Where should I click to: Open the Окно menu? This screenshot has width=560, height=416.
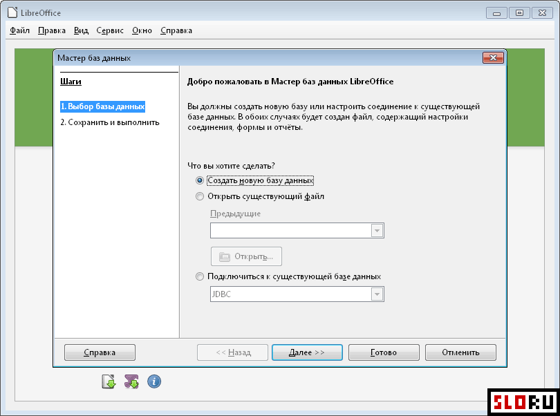pos(142,30)
